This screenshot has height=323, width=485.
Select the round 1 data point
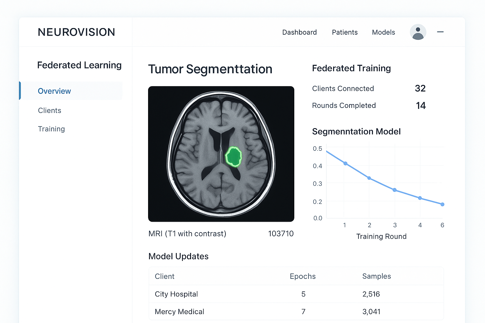coord(345,163)
